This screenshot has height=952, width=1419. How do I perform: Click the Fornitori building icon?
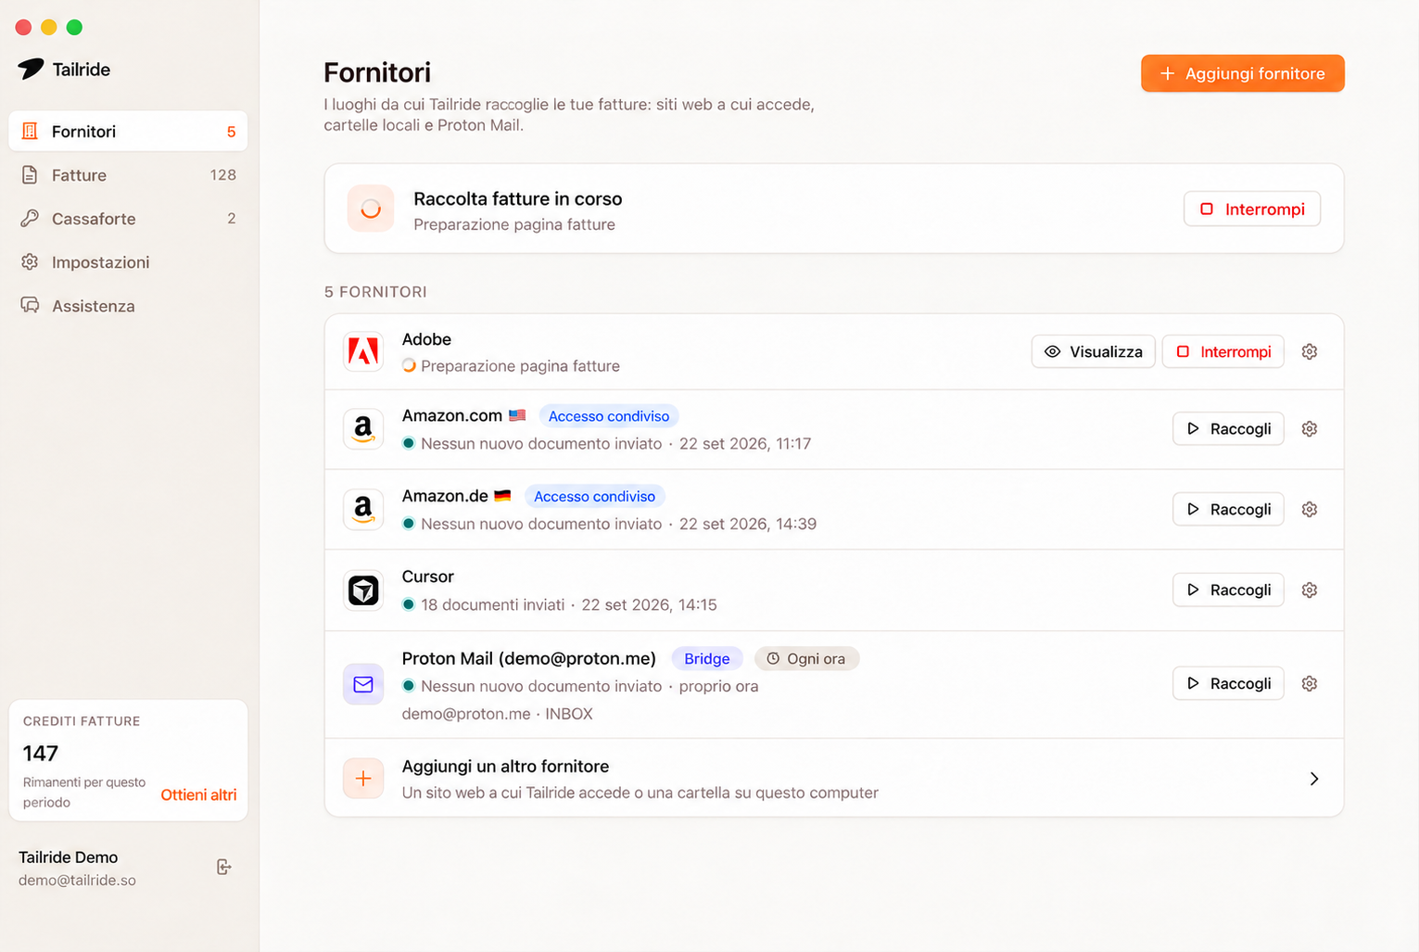click(x=30, y=131)
